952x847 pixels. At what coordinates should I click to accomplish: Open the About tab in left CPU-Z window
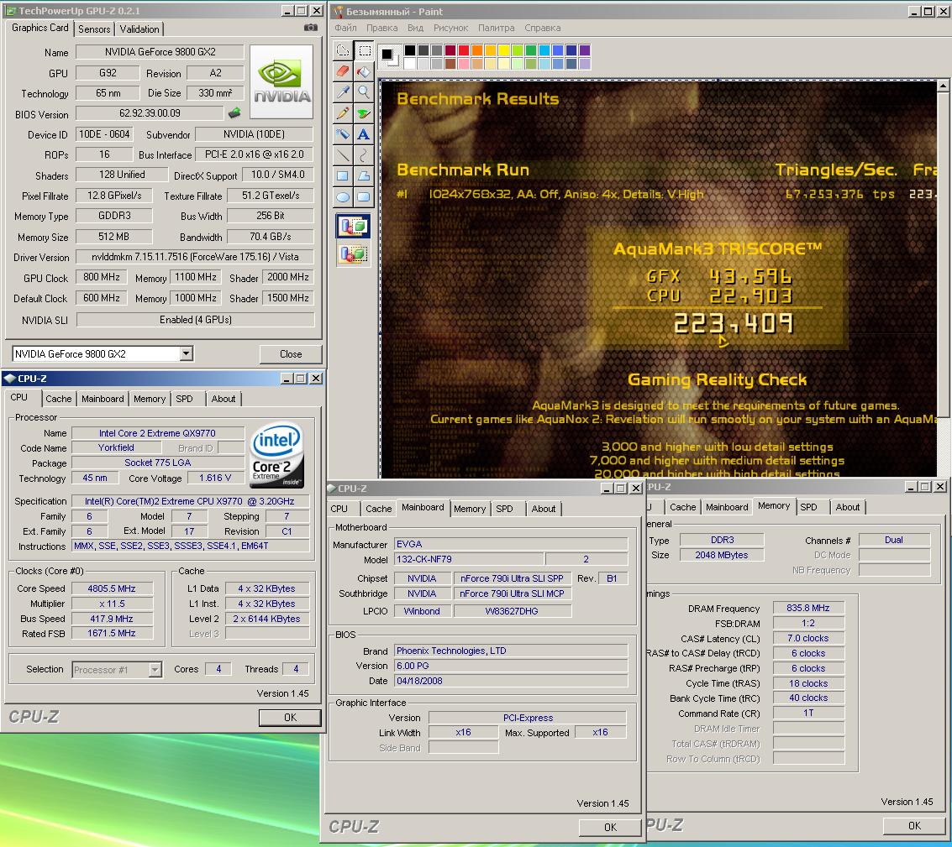coord(223,399)
